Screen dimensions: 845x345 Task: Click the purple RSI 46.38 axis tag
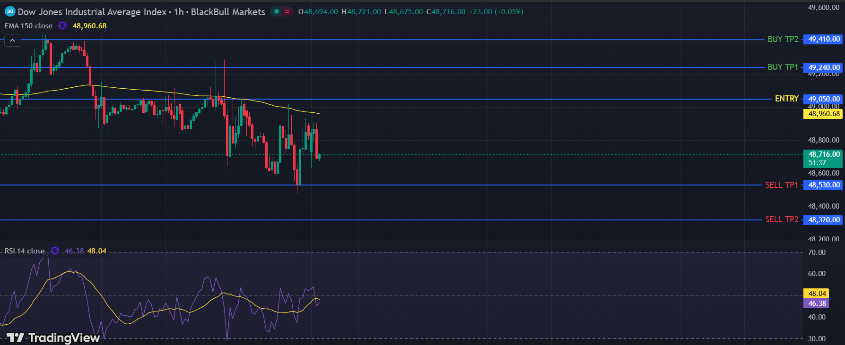point(817,303)
